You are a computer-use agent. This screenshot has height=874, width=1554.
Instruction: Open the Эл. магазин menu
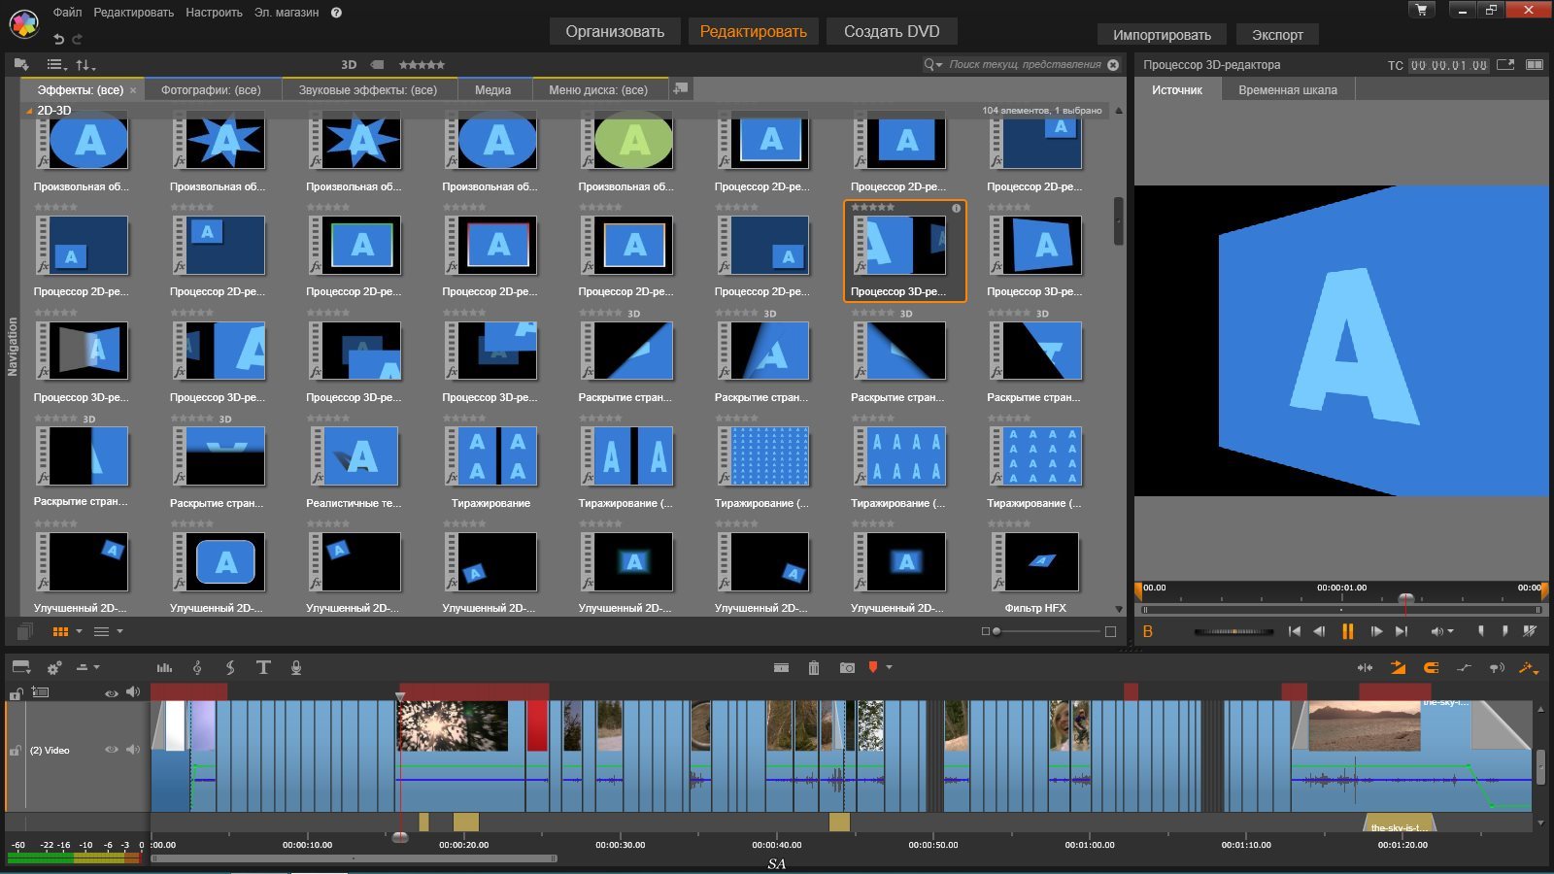tap(287, 13)
